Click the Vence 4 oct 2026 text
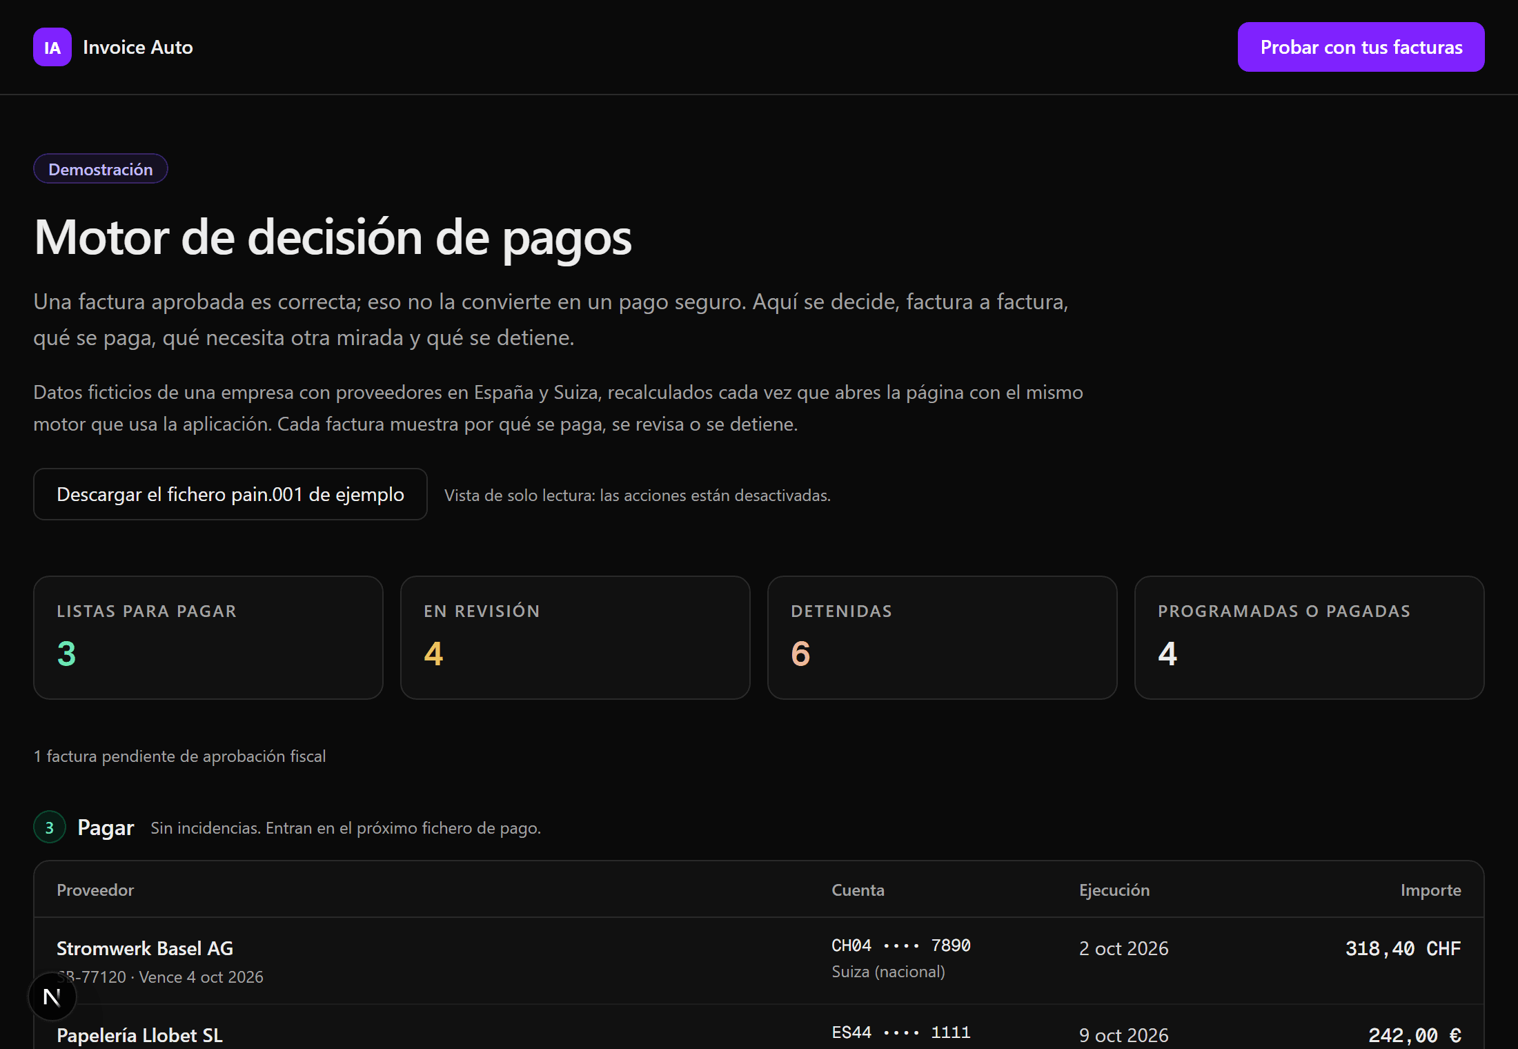1518x1049 pixels. [x=201, y=977]
